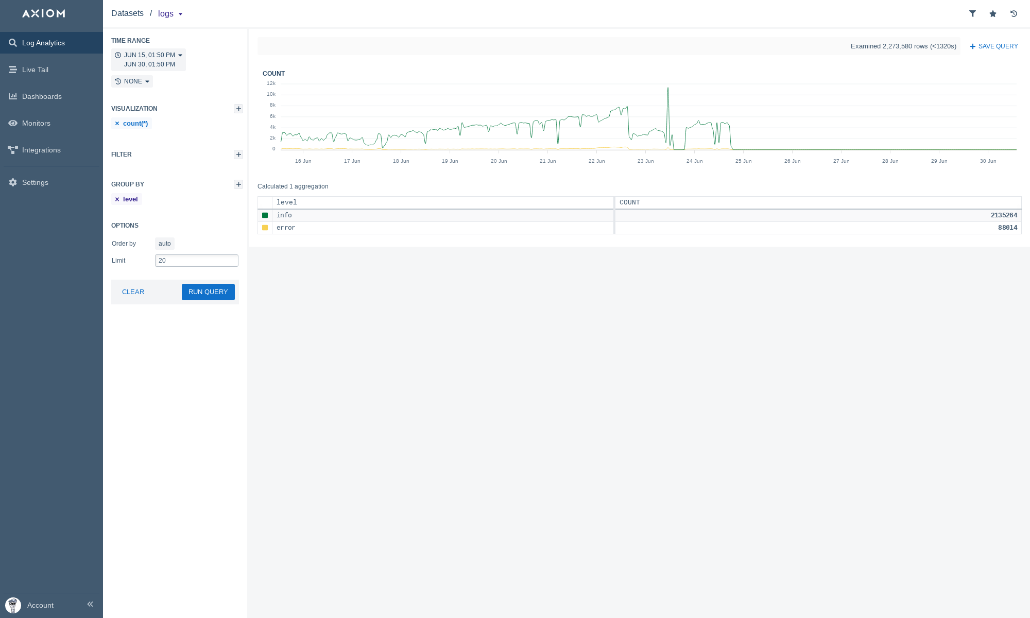Open the time range picker
This screenshot has width=1030, height=618.
149,60
